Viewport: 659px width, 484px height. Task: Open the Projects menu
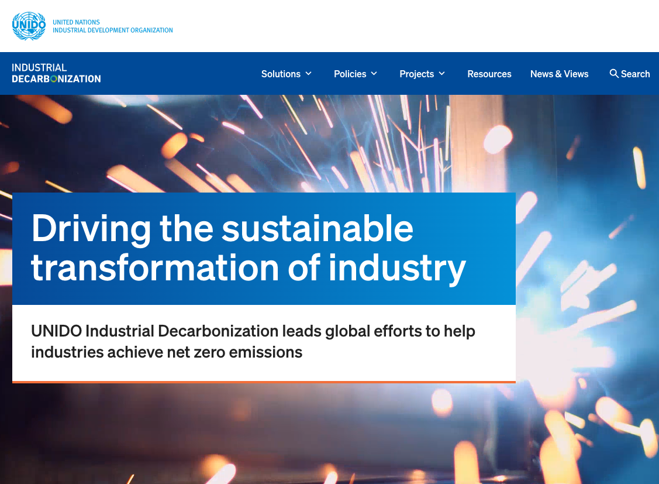click(x=416, y=74)
